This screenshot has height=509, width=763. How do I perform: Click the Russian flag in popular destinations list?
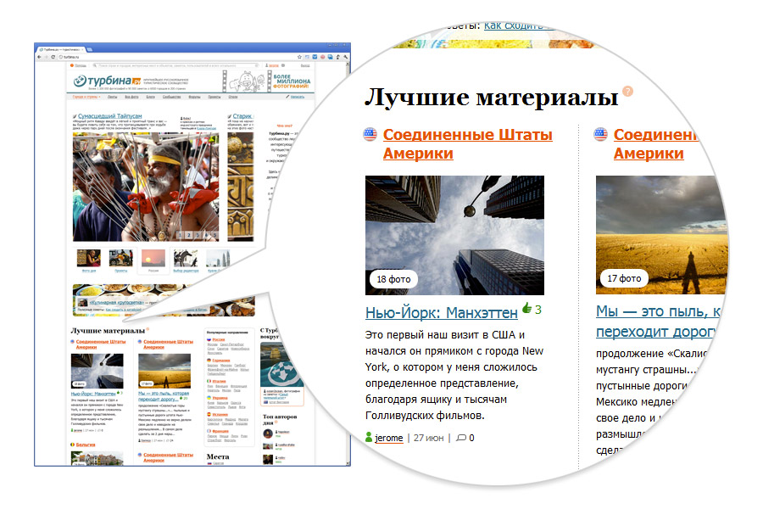pyautogui.click(x=209, y=339)
